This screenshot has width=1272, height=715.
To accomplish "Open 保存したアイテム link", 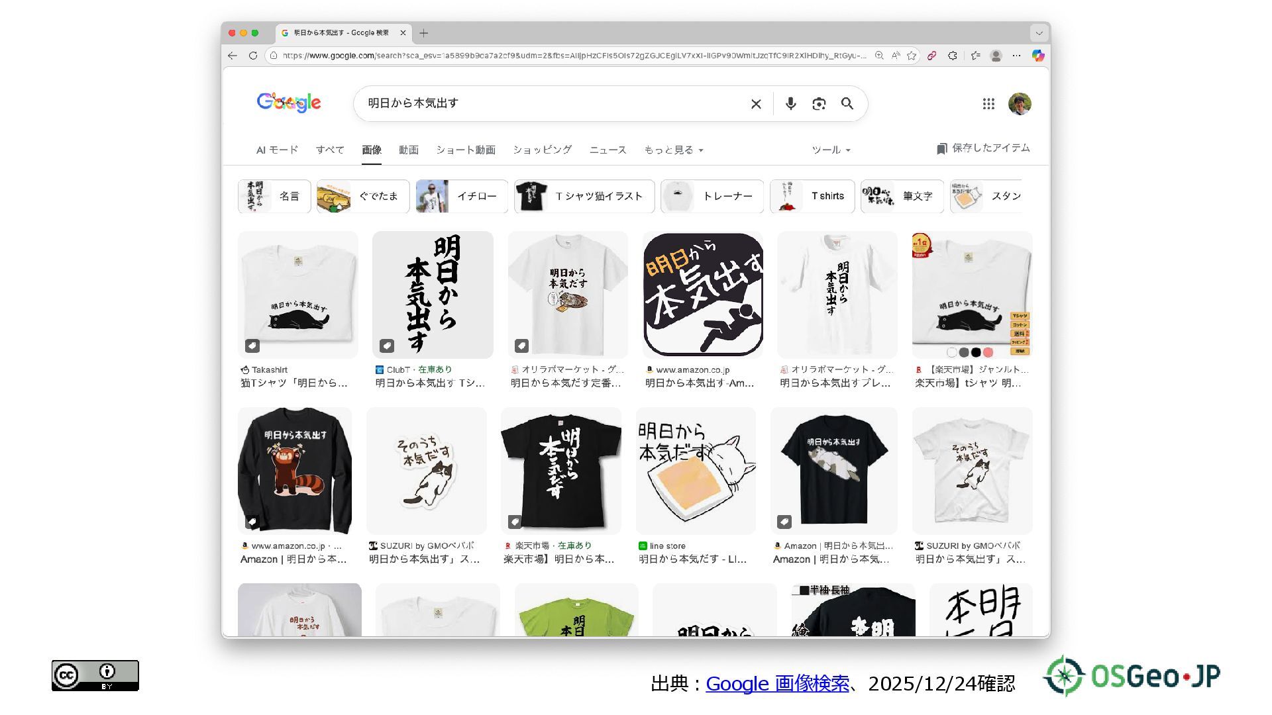I will point(983,148).
